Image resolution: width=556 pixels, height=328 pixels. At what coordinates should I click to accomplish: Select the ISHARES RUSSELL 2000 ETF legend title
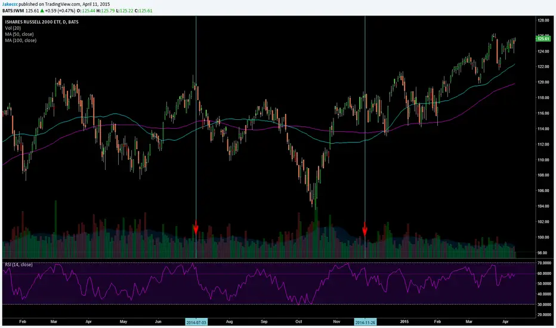[x=42, y=22]
